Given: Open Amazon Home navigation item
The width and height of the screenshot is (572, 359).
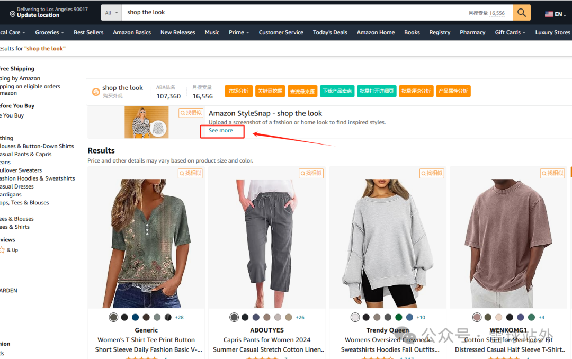Looking at the screenshot, I should click(x=376, y=32).
